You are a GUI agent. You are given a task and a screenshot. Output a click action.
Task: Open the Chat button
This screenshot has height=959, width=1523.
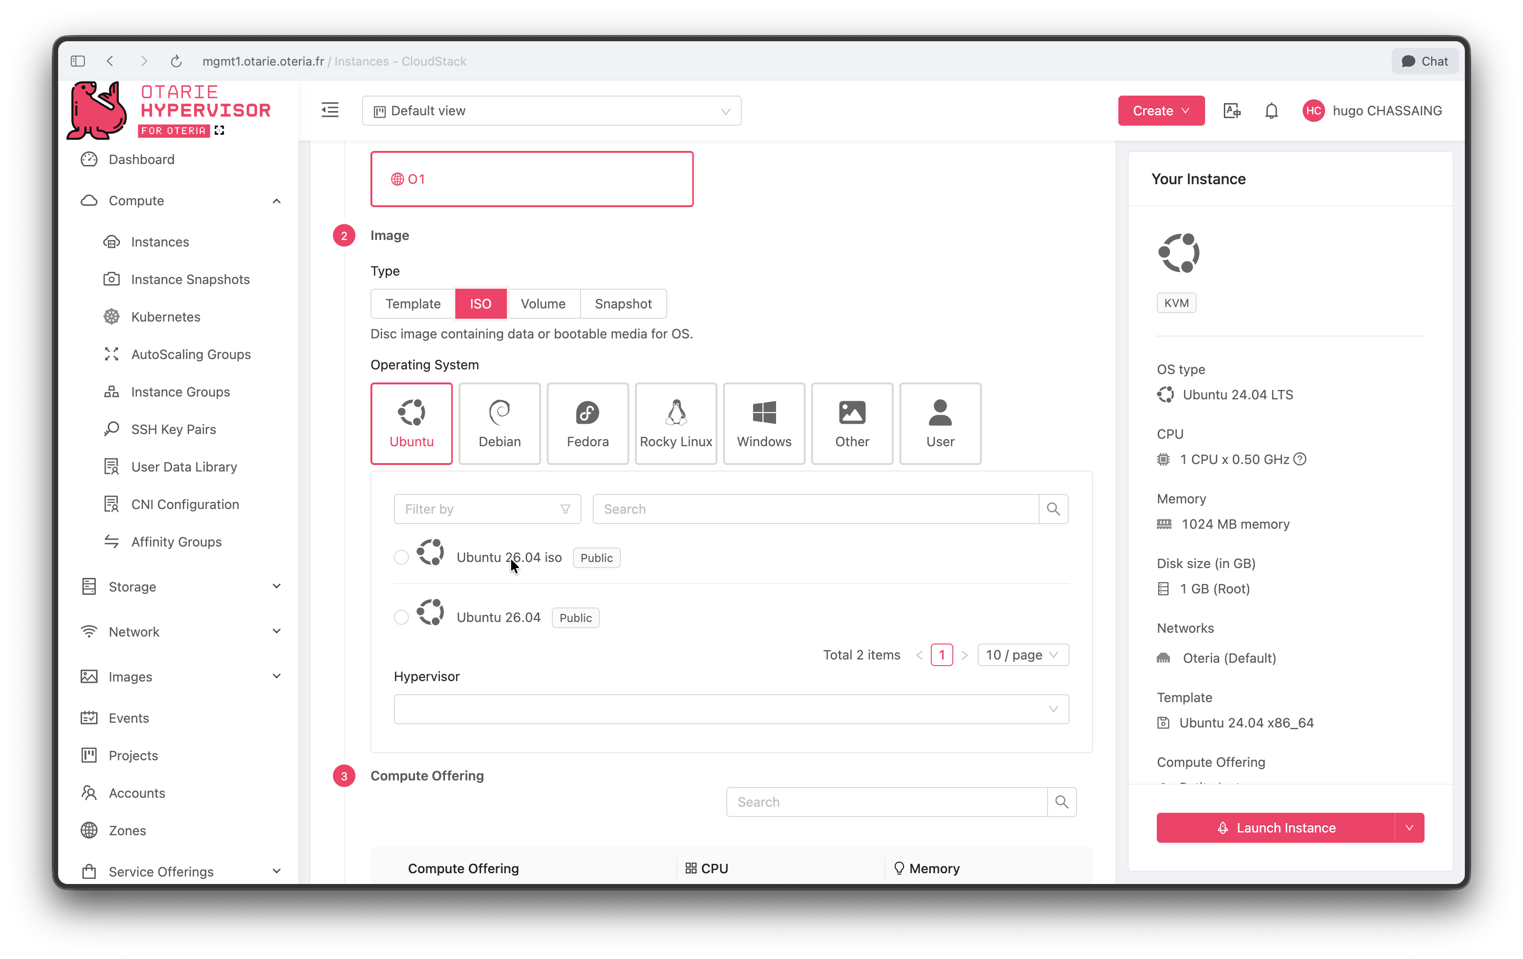coord(1425,61)
